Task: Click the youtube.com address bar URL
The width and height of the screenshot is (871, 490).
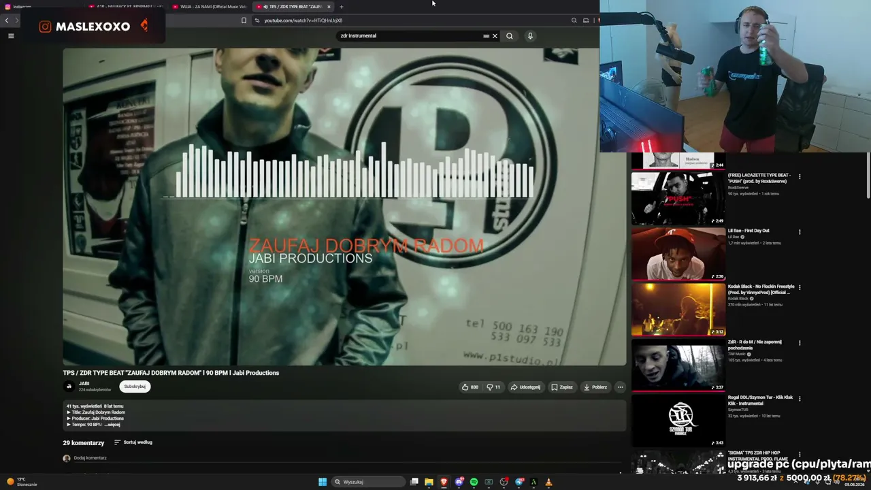Action: coord(303,20)
